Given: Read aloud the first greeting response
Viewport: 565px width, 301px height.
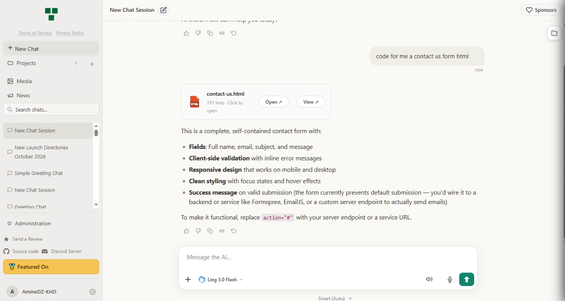Looking at the screenshot, I should [x=222, y=33].
